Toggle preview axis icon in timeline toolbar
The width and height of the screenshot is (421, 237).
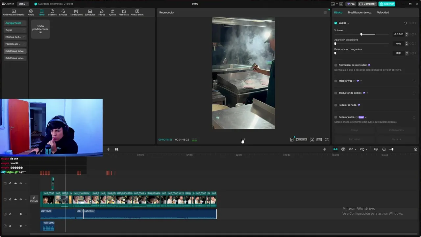[362, 149]
